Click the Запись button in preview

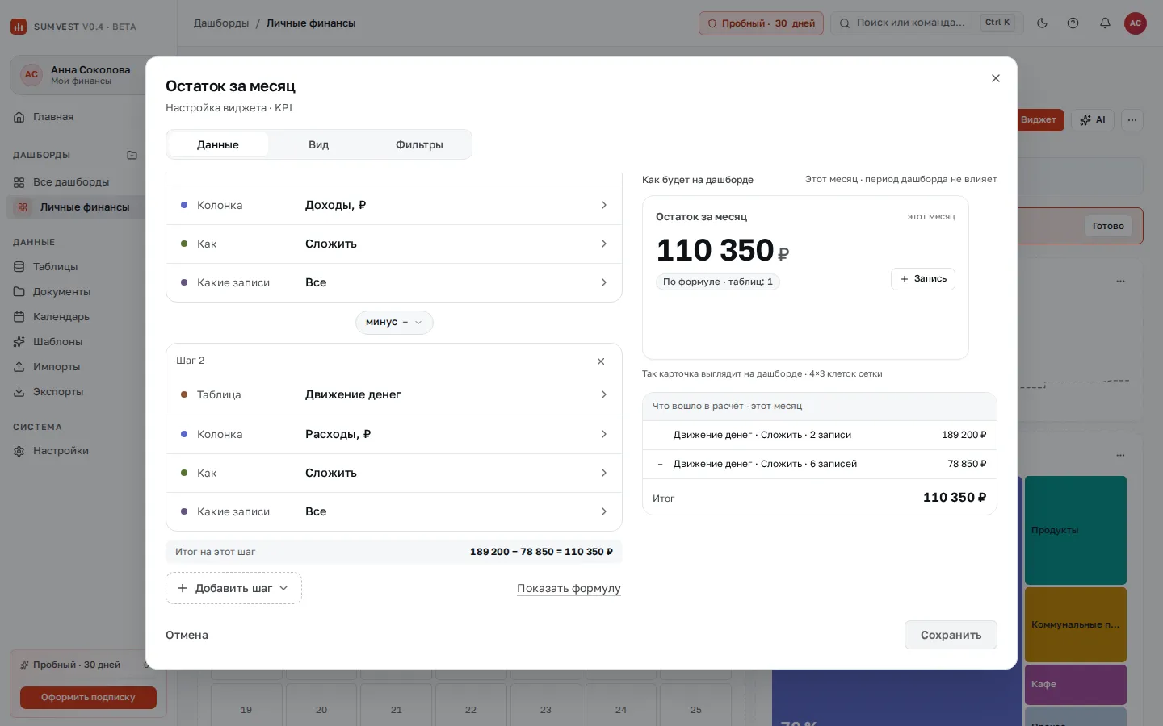(x=923, y=279)
